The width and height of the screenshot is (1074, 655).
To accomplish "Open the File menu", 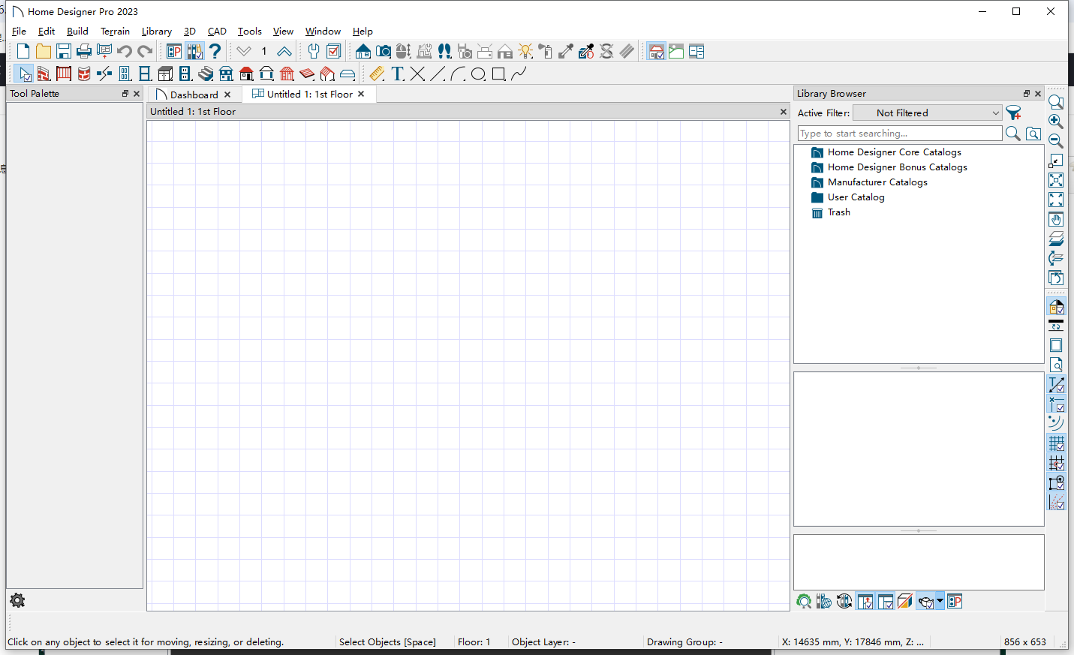I will [x=20, y=32].
